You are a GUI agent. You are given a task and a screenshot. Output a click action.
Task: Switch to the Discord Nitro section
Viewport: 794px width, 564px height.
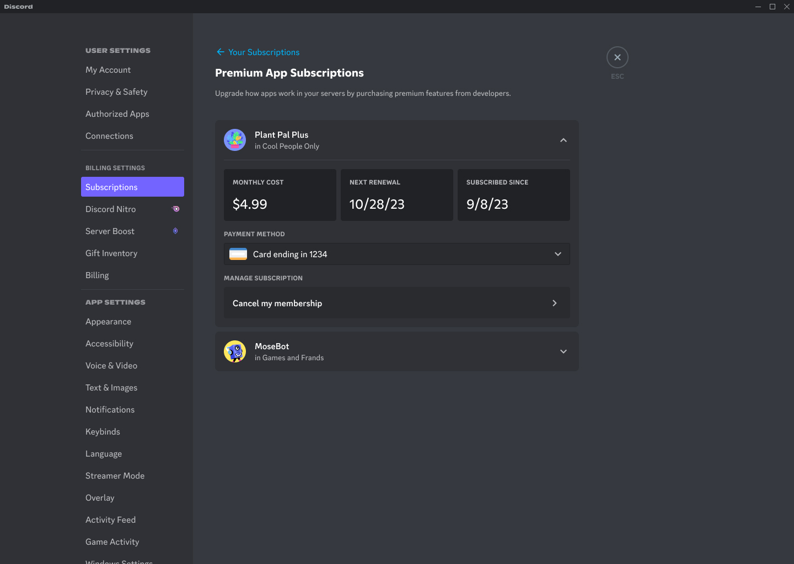pyautogui.click(x=110, y=209)
